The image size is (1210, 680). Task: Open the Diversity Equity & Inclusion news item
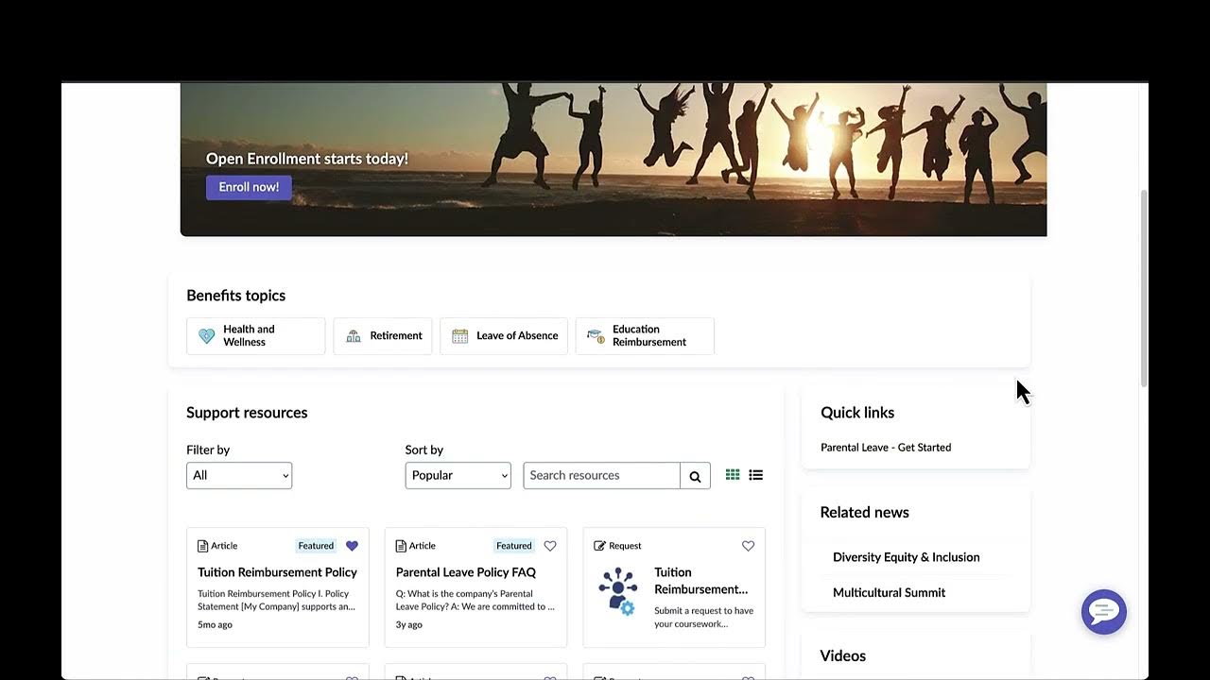[x=906, y=557]
